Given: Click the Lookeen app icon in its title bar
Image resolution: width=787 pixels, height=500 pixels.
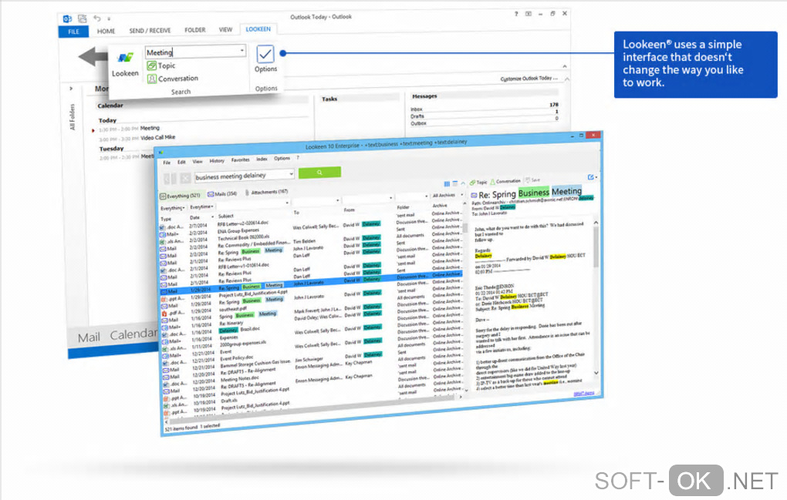Looking at the screenshot, I should [x=161, y=153].
